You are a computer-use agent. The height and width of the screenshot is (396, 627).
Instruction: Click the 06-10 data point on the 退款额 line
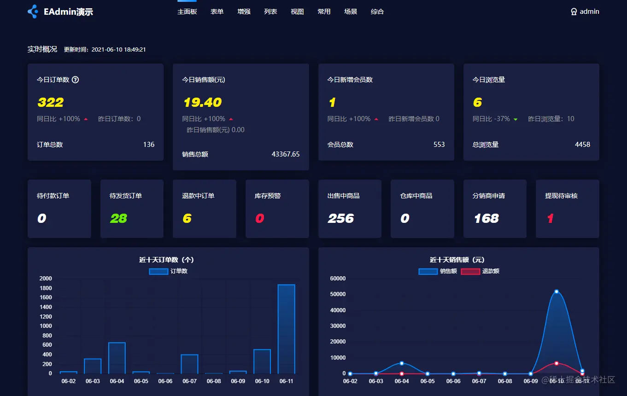pos(557,363)
